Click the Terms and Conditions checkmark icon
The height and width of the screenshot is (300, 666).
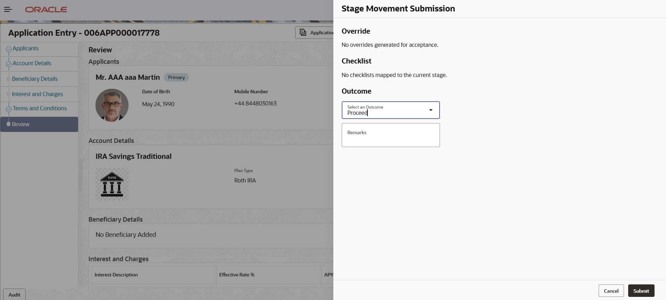click(9, 109)
